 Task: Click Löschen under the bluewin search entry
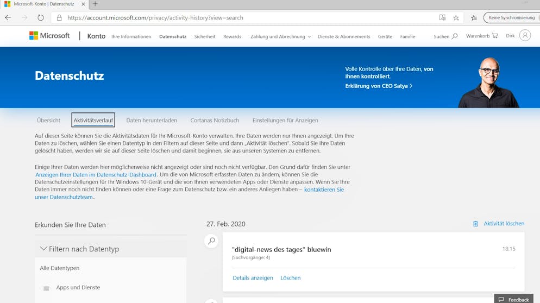tap(290, 278)
